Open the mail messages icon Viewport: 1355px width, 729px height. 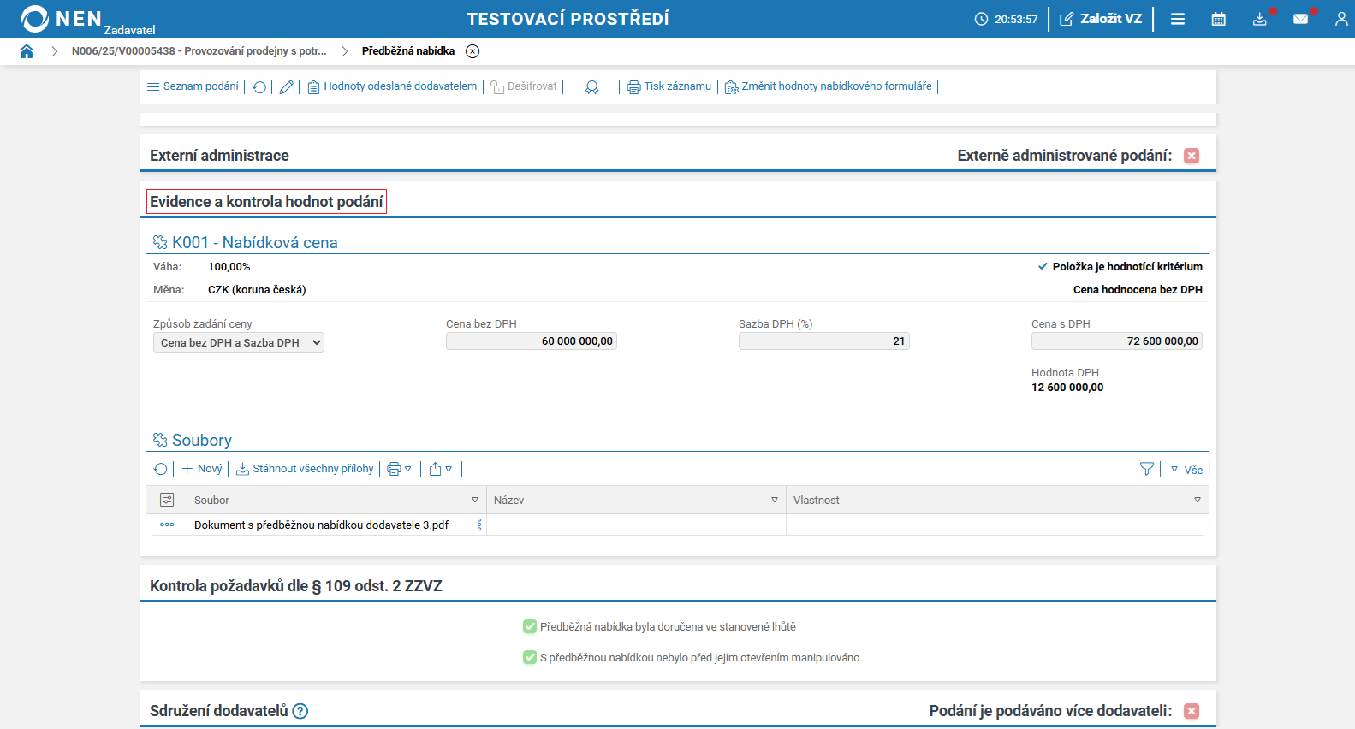coord(1300,19)
